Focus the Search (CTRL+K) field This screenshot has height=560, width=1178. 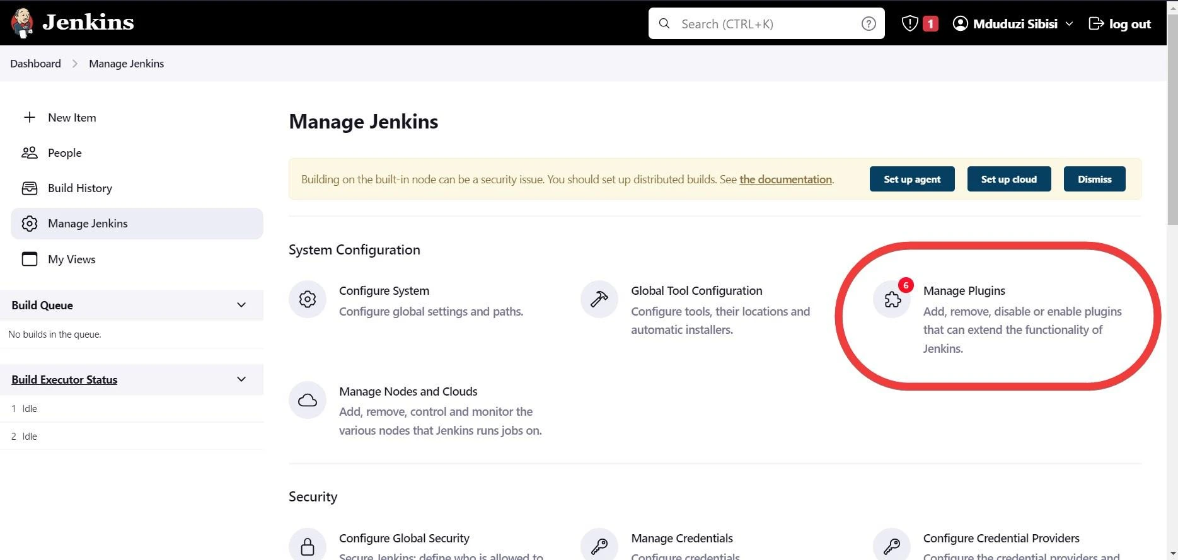[x=766, y=24]
